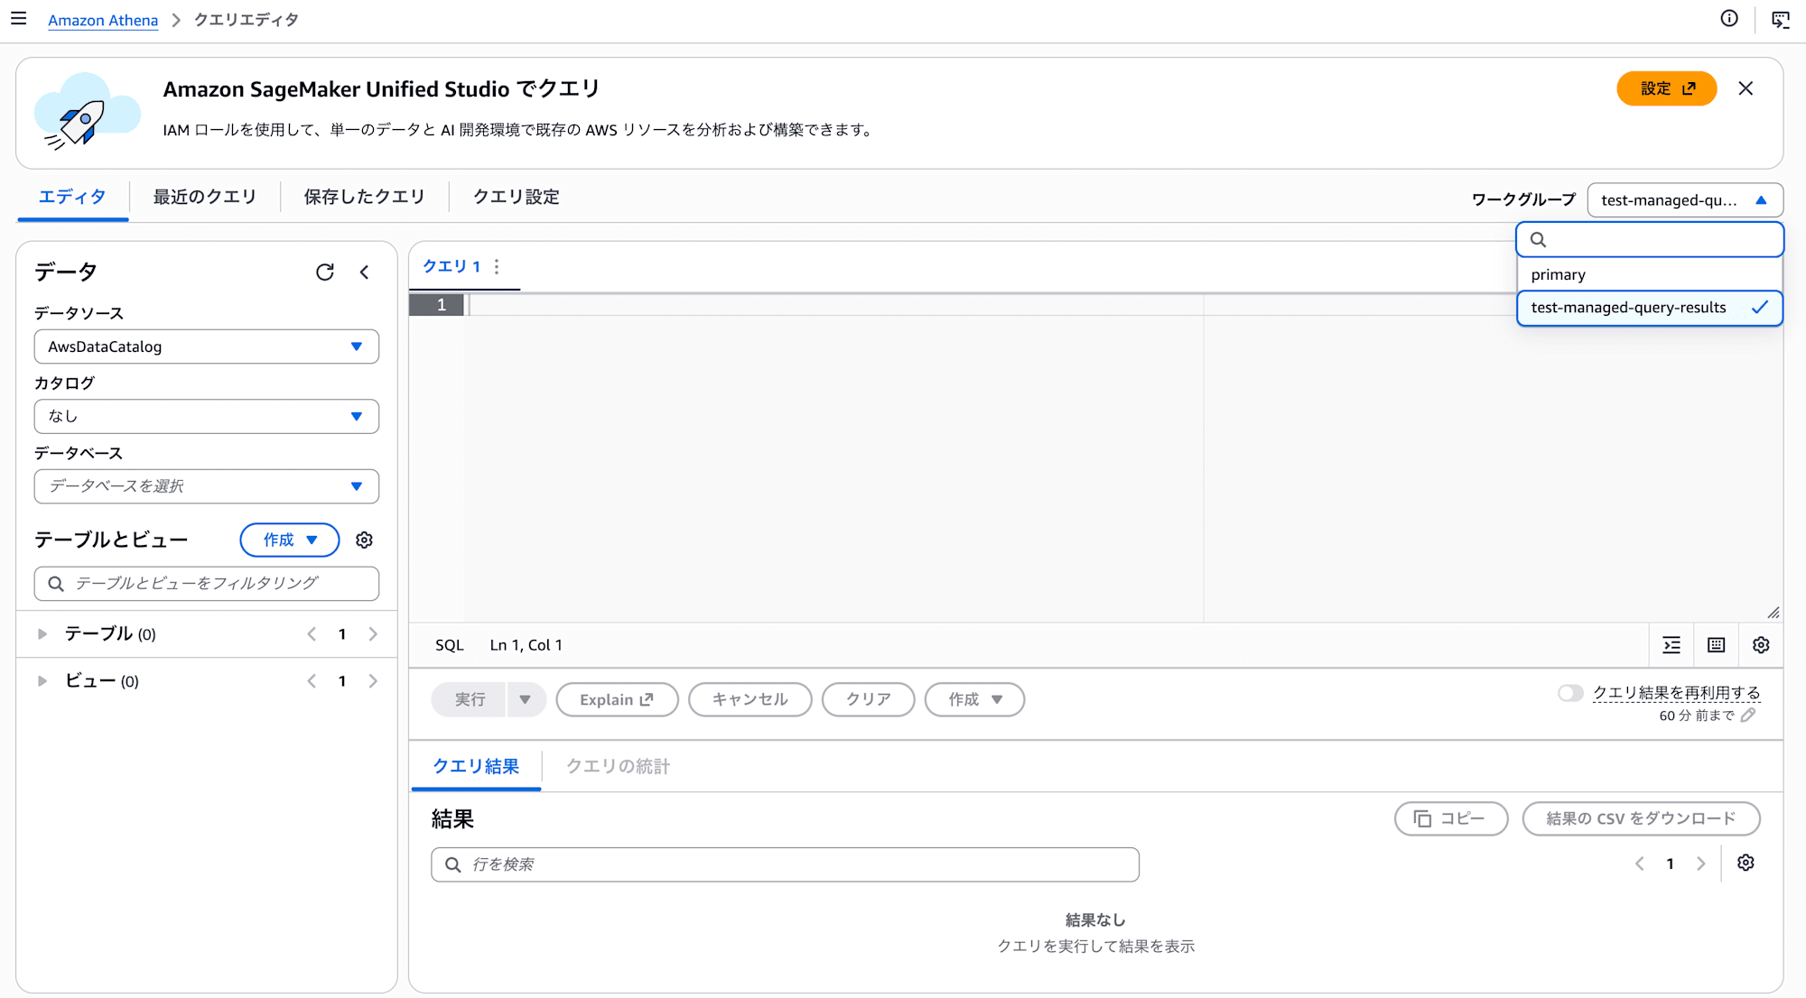
Task: Open the データベース selection dropdown
Action: [207, 486]
